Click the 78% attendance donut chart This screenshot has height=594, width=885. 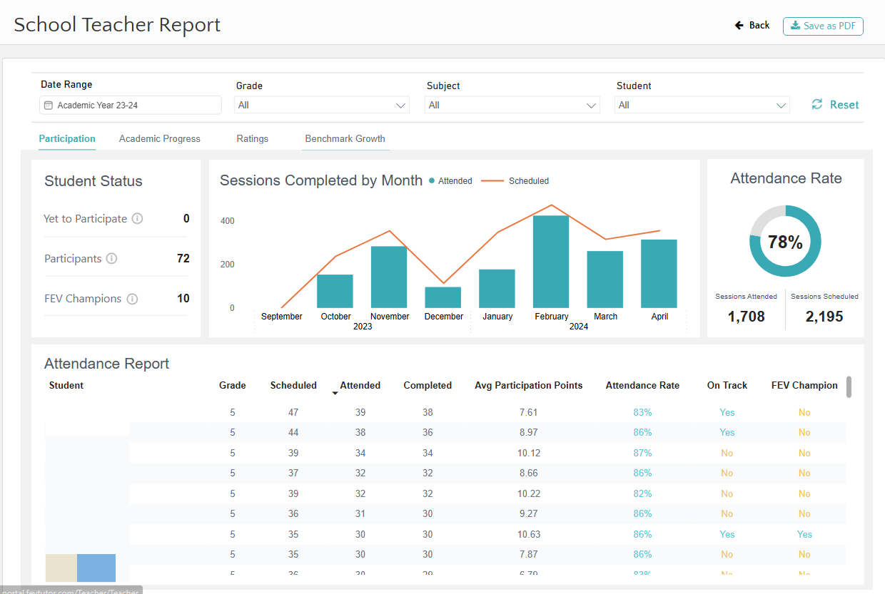785,242
